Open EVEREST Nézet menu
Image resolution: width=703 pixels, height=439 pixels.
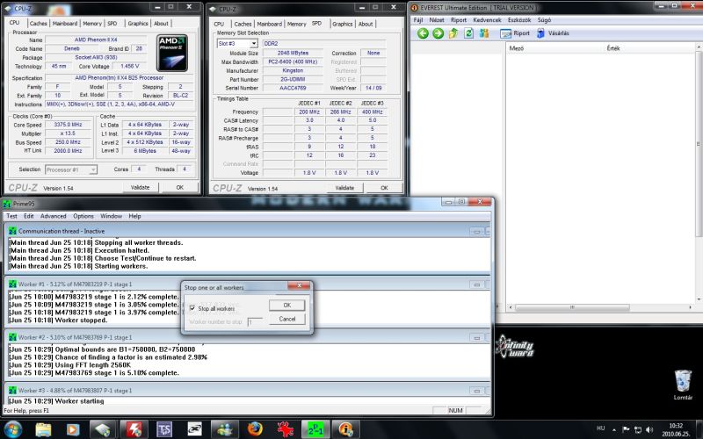click(437, 20)
